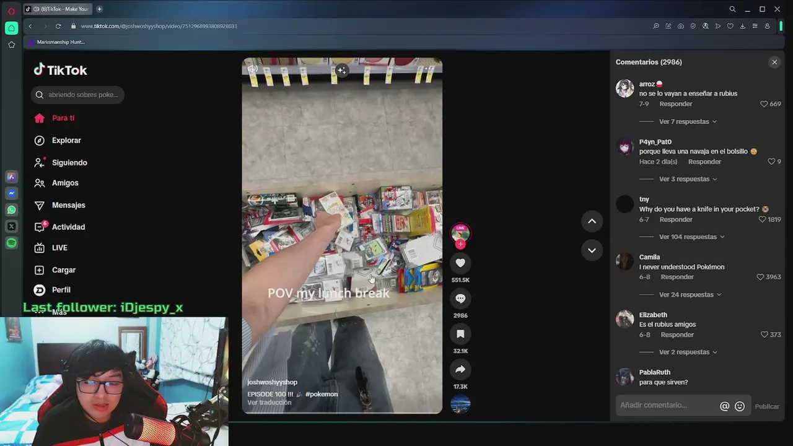Add page to bookmarks heart in address bar

pyautogui.click(x=730, y=26)
